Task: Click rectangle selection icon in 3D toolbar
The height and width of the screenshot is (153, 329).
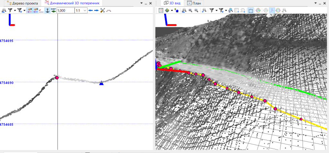Action: pyautogui.click(x=237, y=11)
